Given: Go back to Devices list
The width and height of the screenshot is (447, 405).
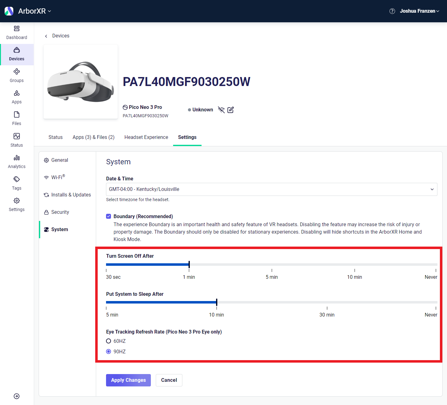Looking at the screenshot, I should point(57,36).
